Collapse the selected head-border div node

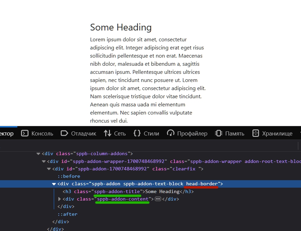point(54,184)
